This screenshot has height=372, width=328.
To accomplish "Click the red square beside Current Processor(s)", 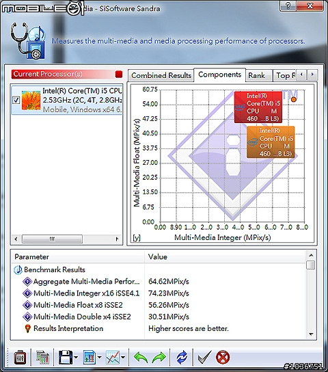I will pyautogui.click(x=119, y=75).
